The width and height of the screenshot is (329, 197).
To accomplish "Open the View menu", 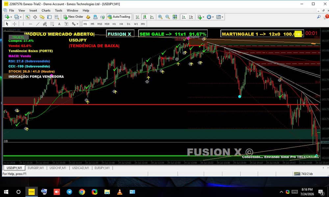I will [x=22, y=11].
